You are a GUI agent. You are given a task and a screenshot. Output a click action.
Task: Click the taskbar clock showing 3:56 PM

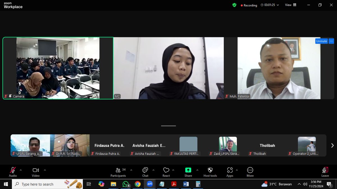316,184
